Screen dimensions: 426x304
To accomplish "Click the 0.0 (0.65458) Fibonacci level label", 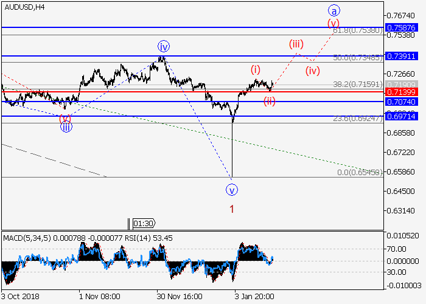I will [360, 173].
